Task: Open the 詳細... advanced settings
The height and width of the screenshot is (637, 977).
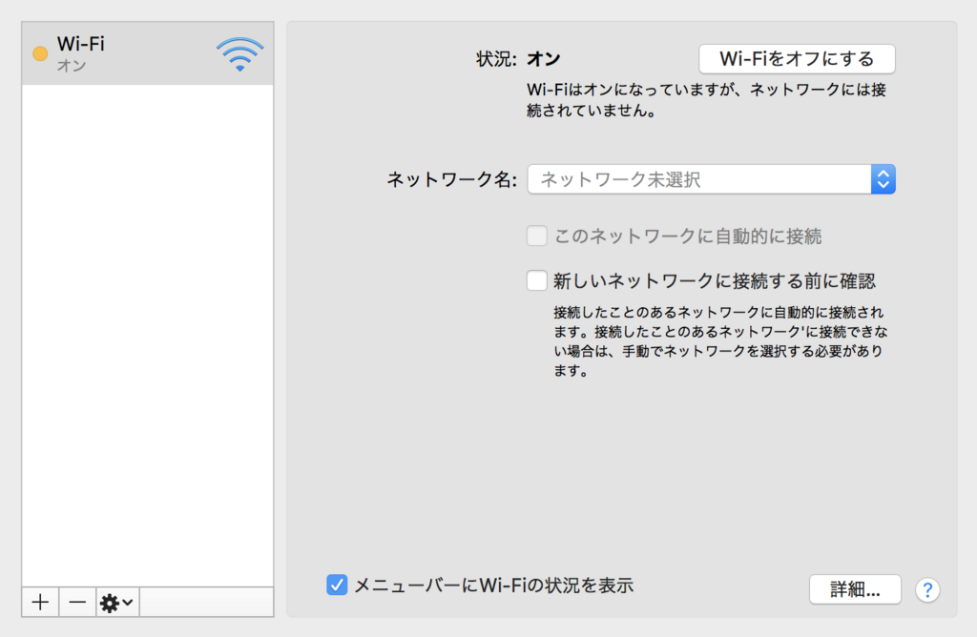Action: (x=855, y=589)
